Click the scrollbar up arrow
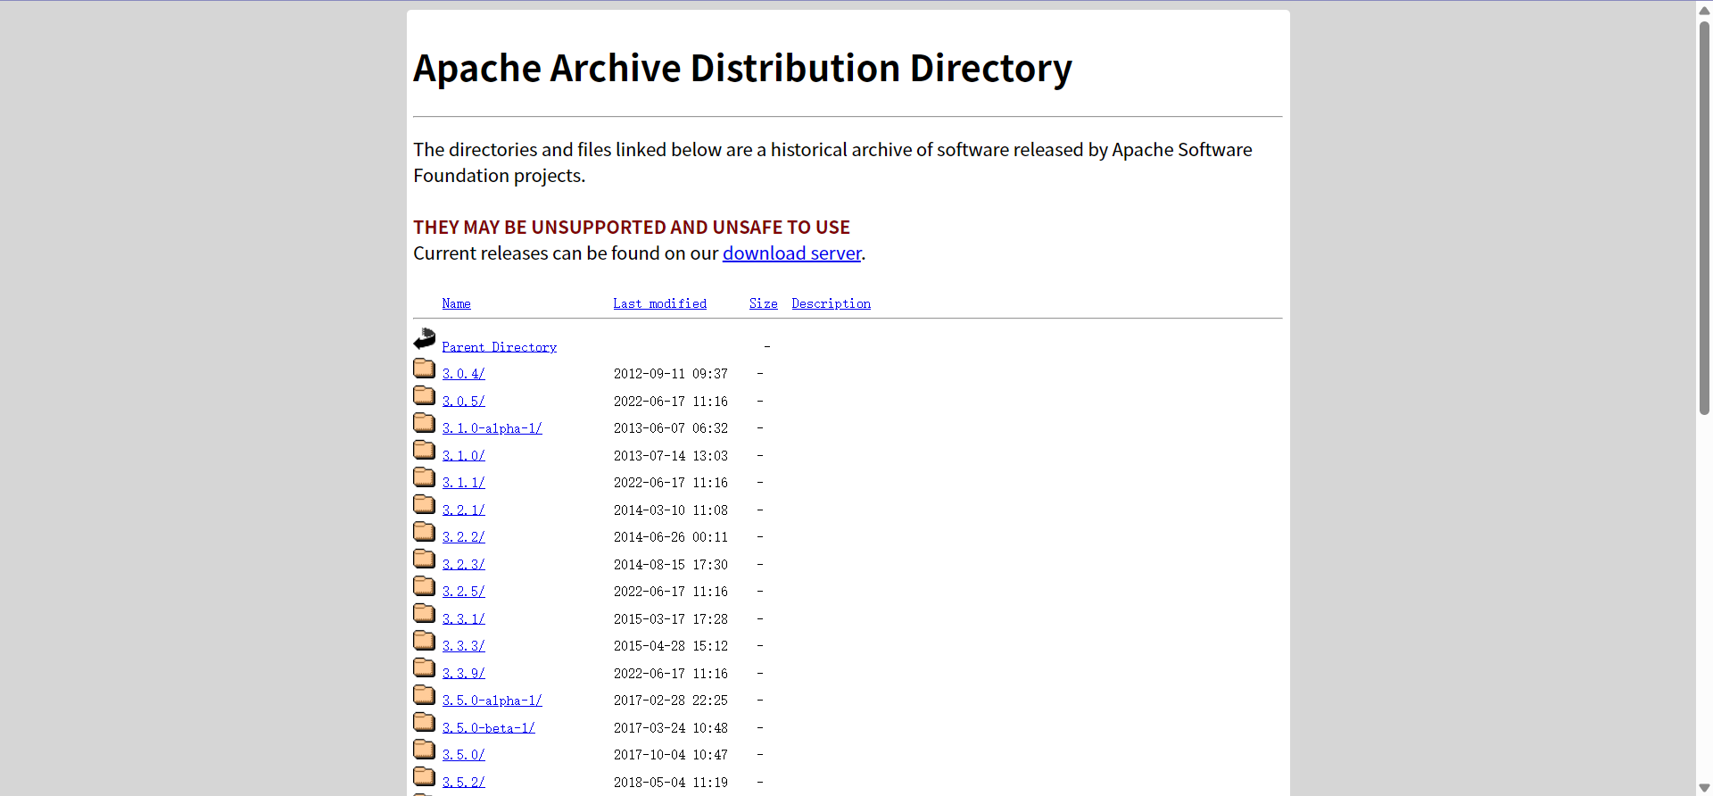1713x796 pixels. [1704, 10]
